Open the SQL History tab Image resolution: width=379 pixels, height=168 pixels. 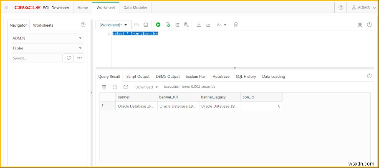tap(246, 77)
